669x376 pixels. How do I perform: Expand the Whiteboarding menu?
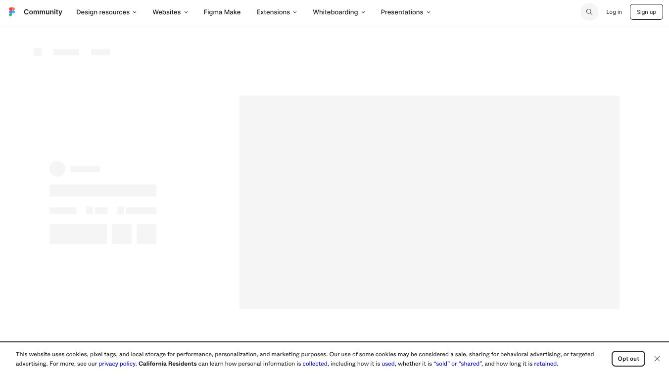(x=339, y=12)
